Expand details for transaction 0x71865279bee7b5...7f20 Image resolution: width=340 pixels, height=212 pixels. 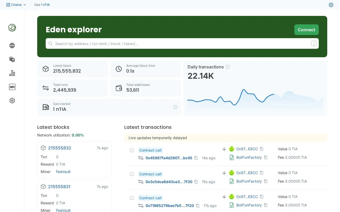[132, 198]
